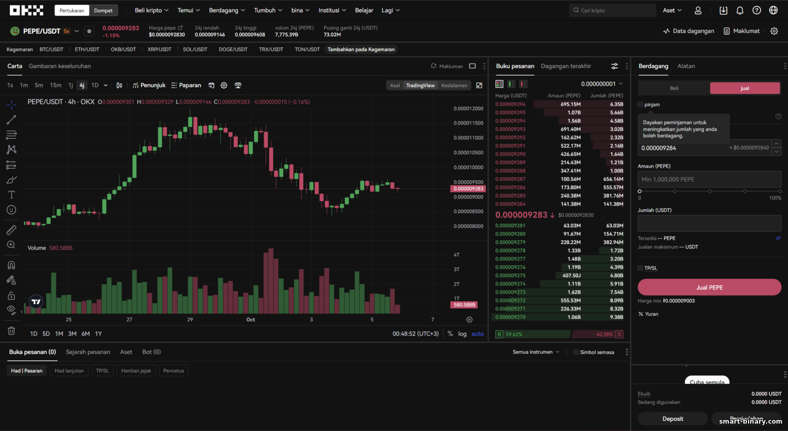Switch to Dagangan terakhir tab
The width and height of the screenshot is (788, 431).
566,66
